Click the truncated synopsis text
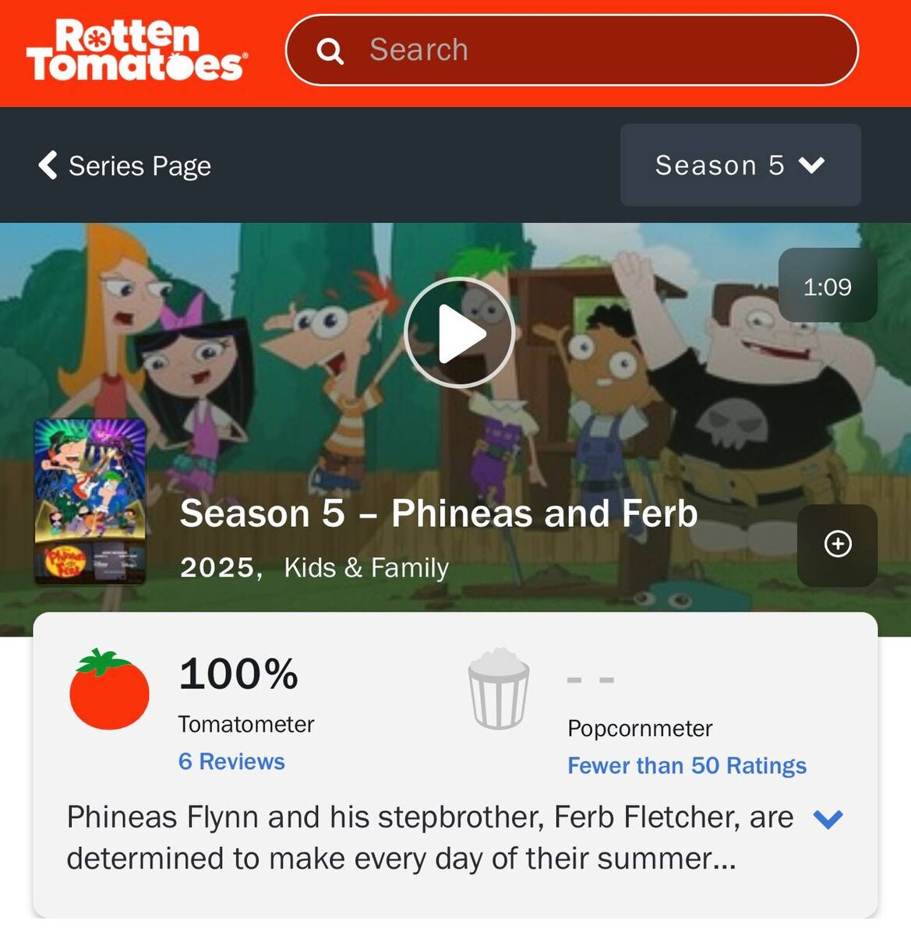The height and width of the screenshot is (935, 911). [x=430, y=838]
